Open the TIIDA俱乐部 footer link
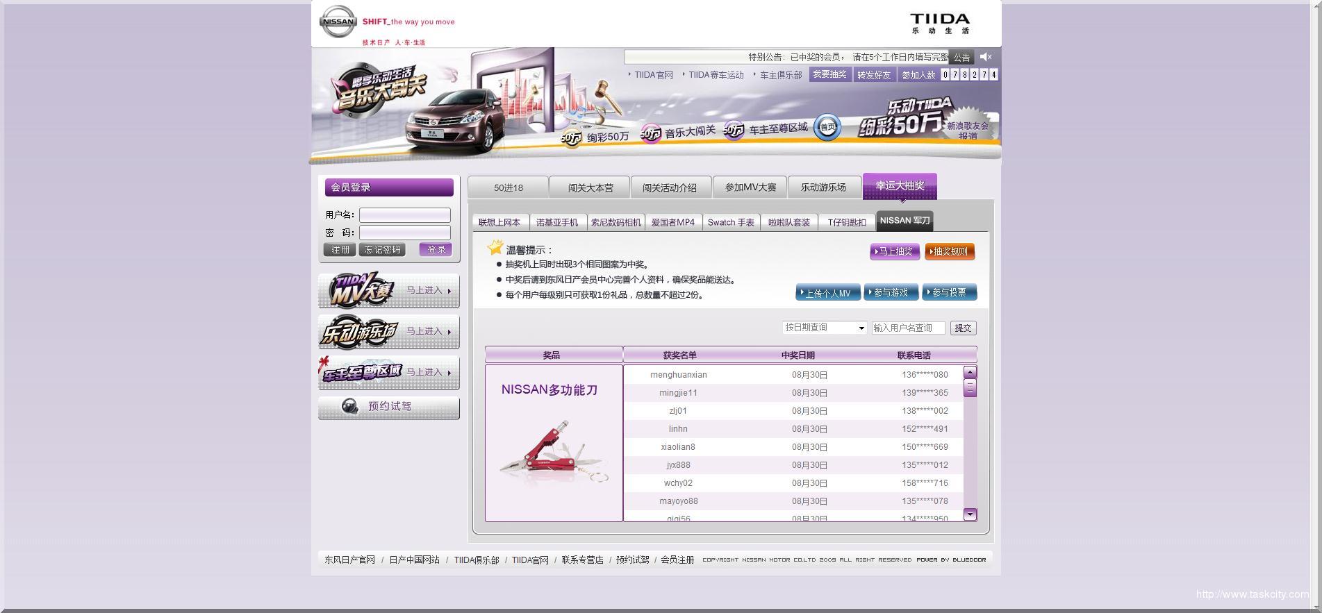 [x=477, y=560]
